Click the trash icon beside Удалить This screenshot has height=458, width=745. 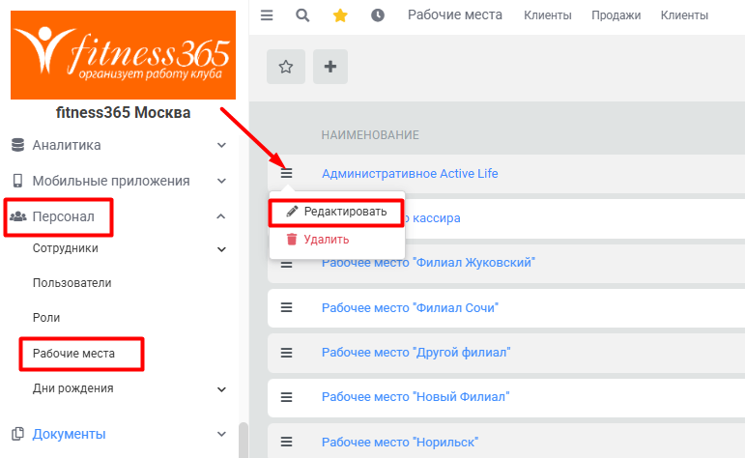[x=292, y=239]
